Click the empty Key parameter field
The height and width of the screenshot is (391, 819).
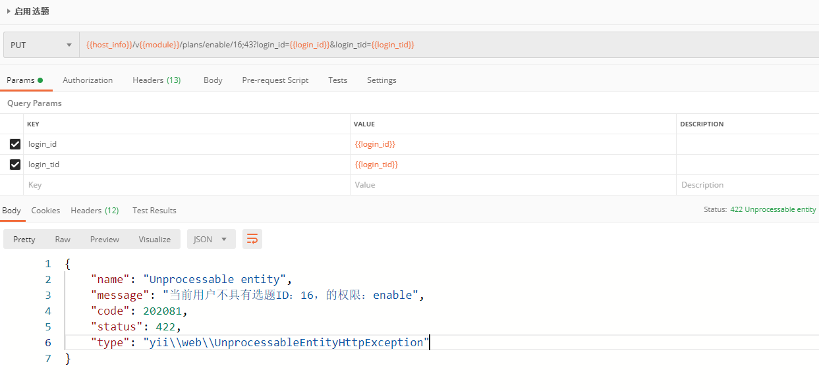pyautogui.click(x=184, y=185)
